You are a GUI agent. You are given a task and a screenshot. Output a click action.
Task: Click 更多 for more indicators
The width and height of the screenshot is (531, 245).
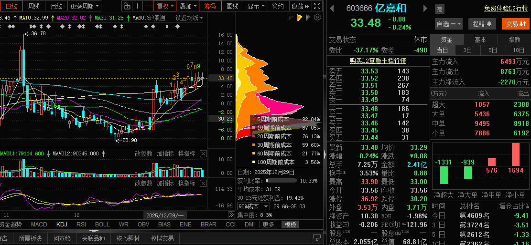tap(269, 225)
